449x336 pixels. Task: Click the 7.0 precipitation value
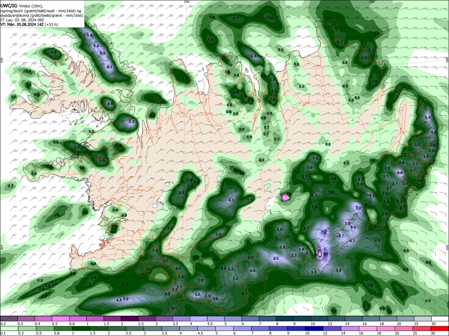tap(358, 208)
